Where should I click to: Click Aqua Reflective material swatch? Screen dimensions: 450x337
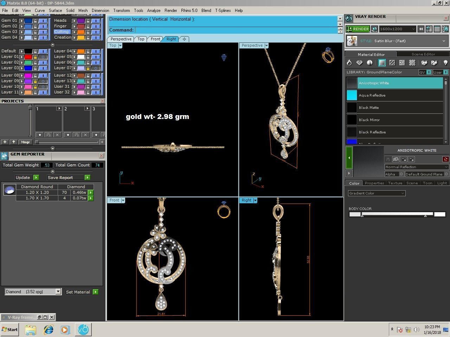[352, 95]
